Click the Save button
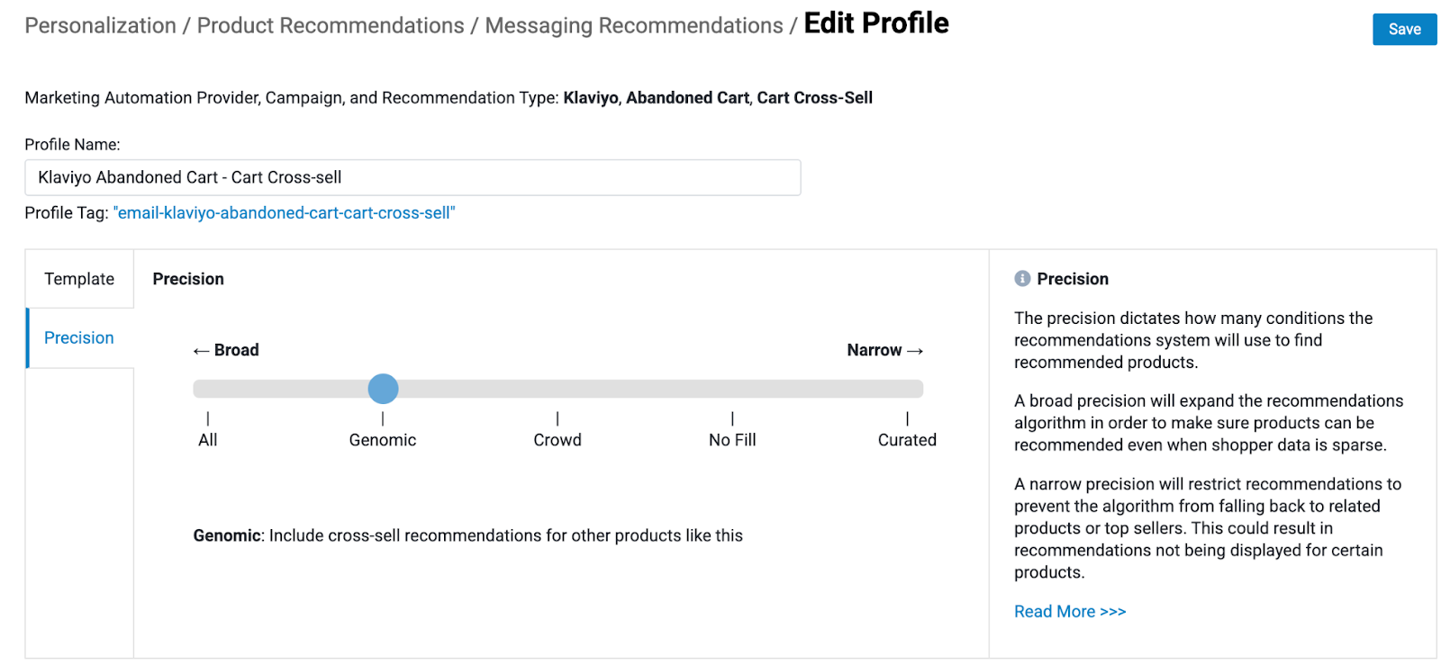 (x=1403, y=30)
